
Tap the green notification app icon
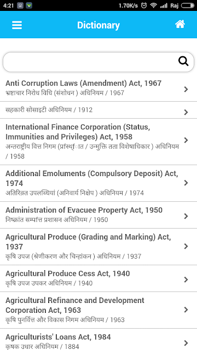coord(29,5)
